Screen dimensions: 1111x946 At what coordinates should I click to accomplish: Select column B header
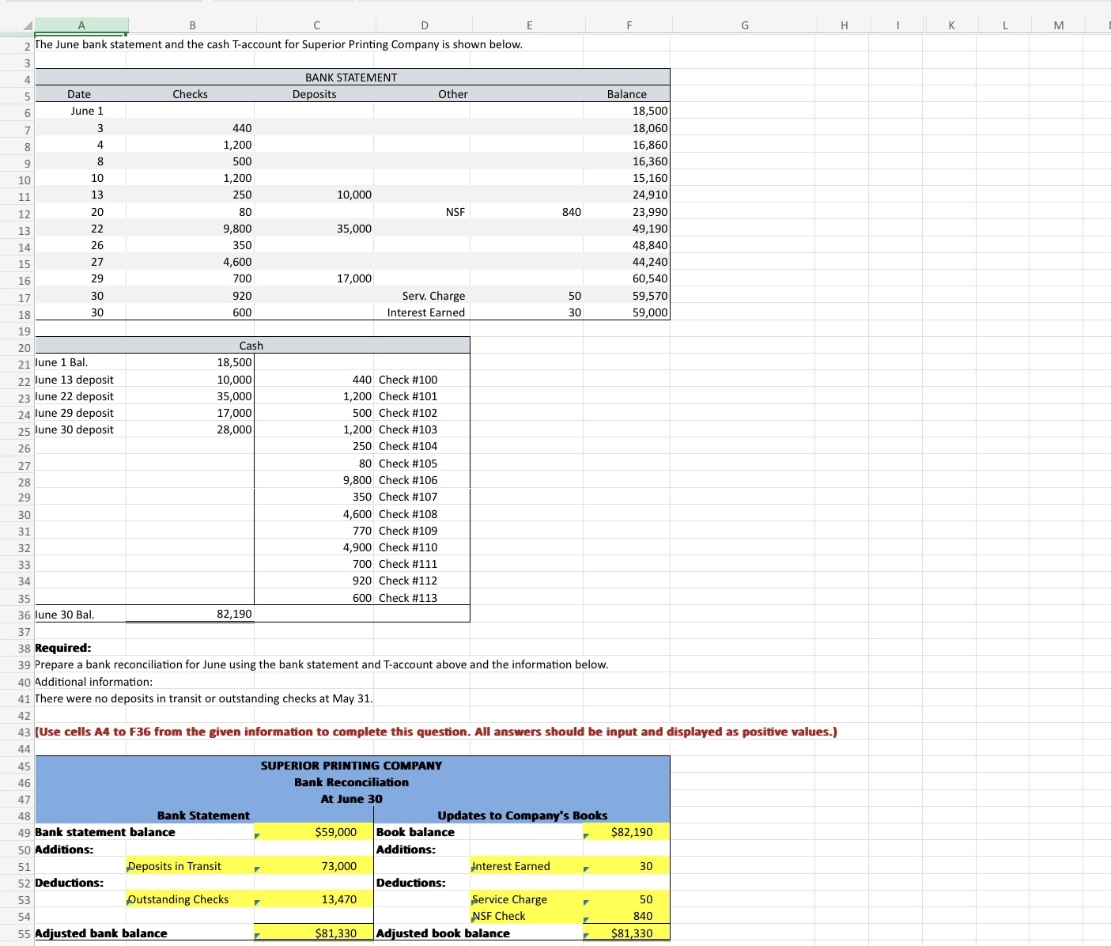(191, 25)
